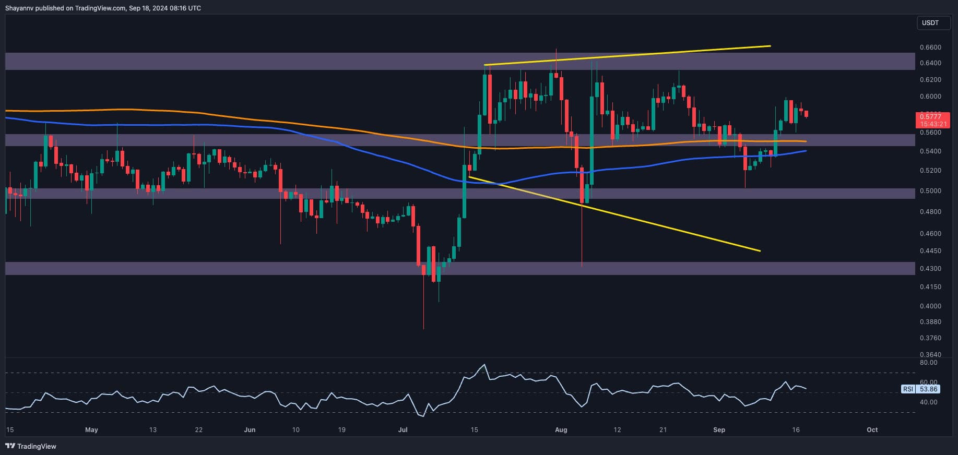This screenshot has width=958, height=455.
Task: Click the 0.4150 price axis label
Action: [x=930, y=287]
